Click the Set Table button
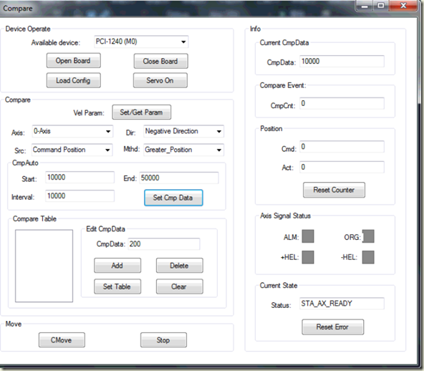This screenshot has width=424, height=371. [117, 286]
